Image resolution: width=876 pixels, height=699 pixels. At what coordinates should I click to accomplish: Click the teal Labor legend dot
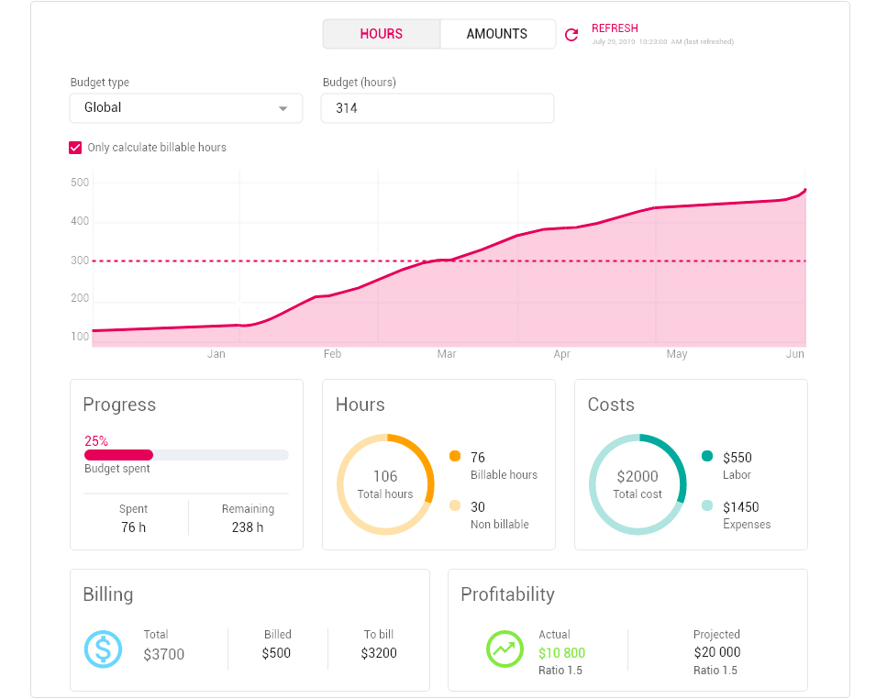pos(707,456)
